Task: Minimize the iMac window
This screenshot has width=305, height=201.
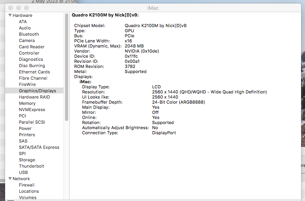Action: click(x=19, y=8)
